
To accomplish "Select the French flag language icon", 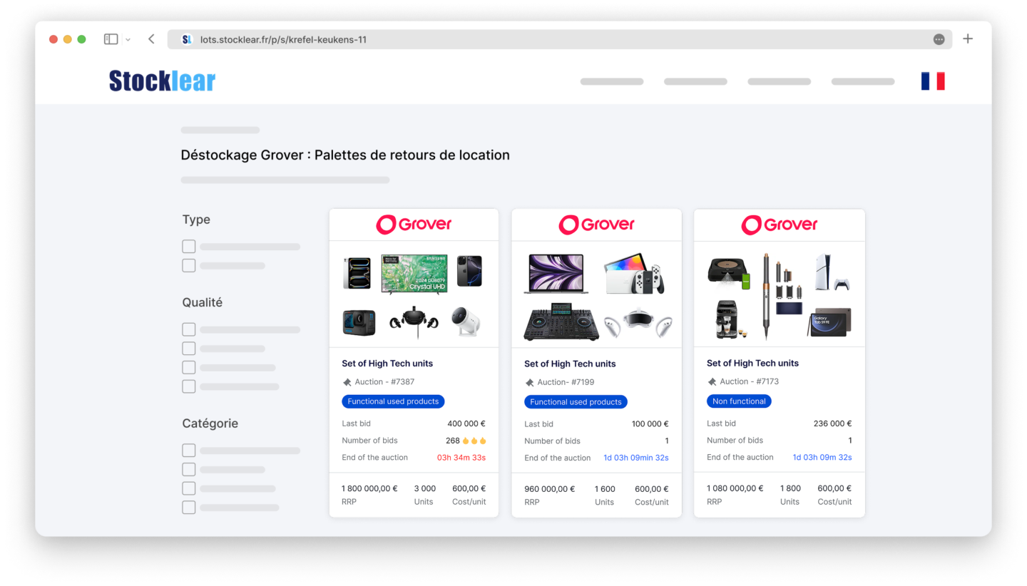I will coord(933,81).
